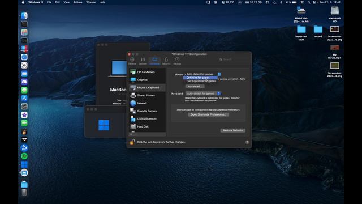Open the Window menu in menu bar
Image resolution: width=362 pixels, height=204 pixels.
(90, 2)
